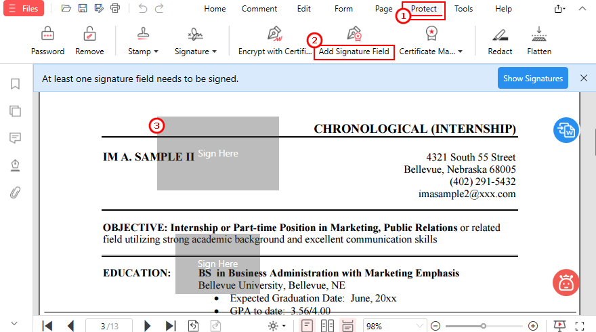Screen dimensions: 596x332
Task: Open the Files menu button
Action: [x=24, y=8]
